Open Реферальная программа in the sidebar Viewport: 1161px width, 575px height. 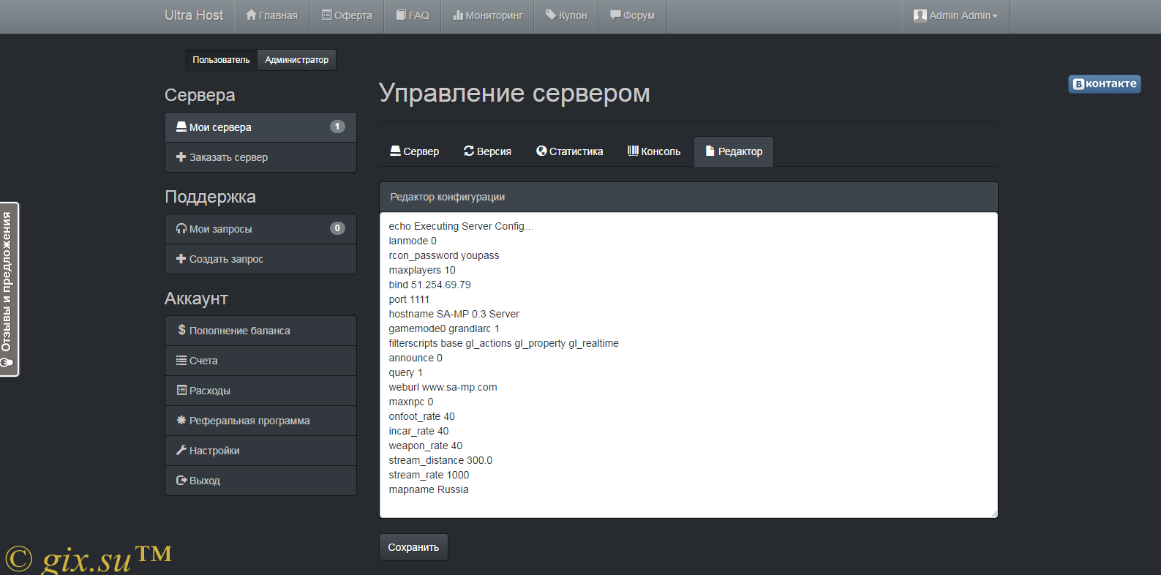pos(260,421)
